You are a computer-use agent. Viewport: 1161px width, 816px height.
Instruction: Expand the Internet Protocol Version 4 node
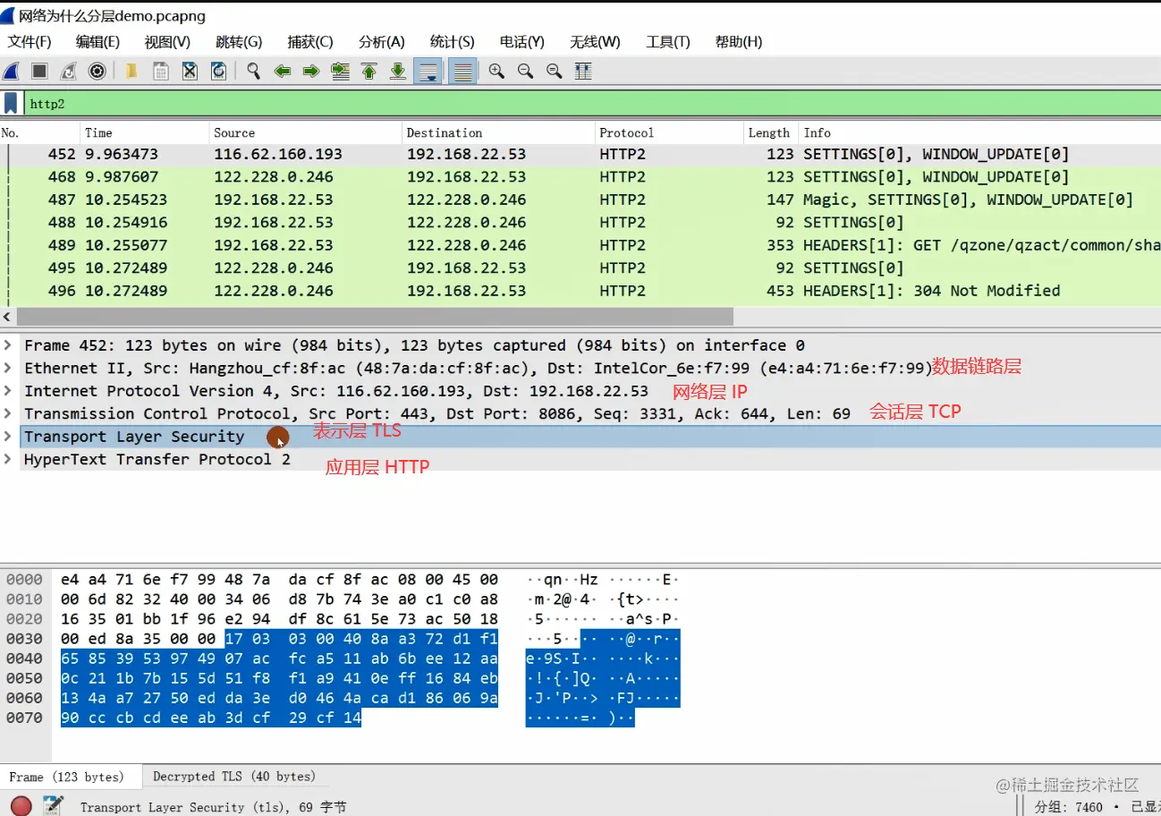point(7,391)
